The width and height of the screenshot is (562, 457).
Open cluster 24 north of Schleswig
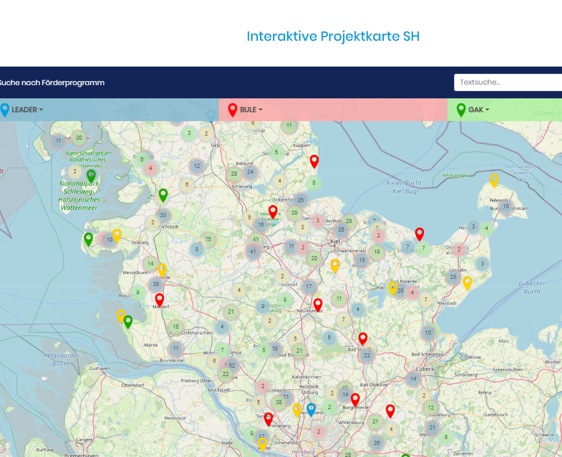250,172
